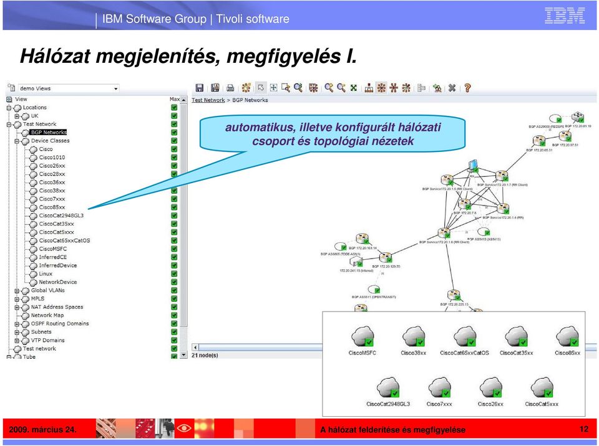Screen dimensions: 599x446
Task: Expand the UK tree node
Action: click(x=17, y=116)
